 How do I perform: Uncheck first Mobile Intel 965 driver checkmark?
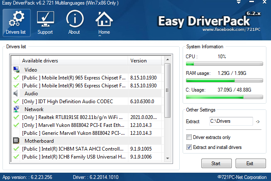tap(16, 78)
